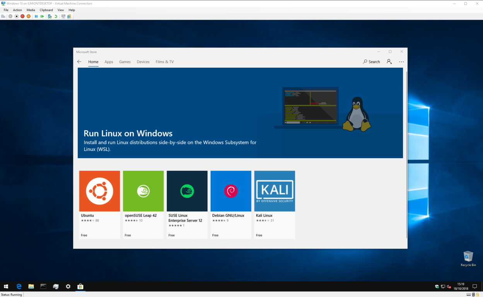
Task: Open the File menu
Action: coord(6,10)
